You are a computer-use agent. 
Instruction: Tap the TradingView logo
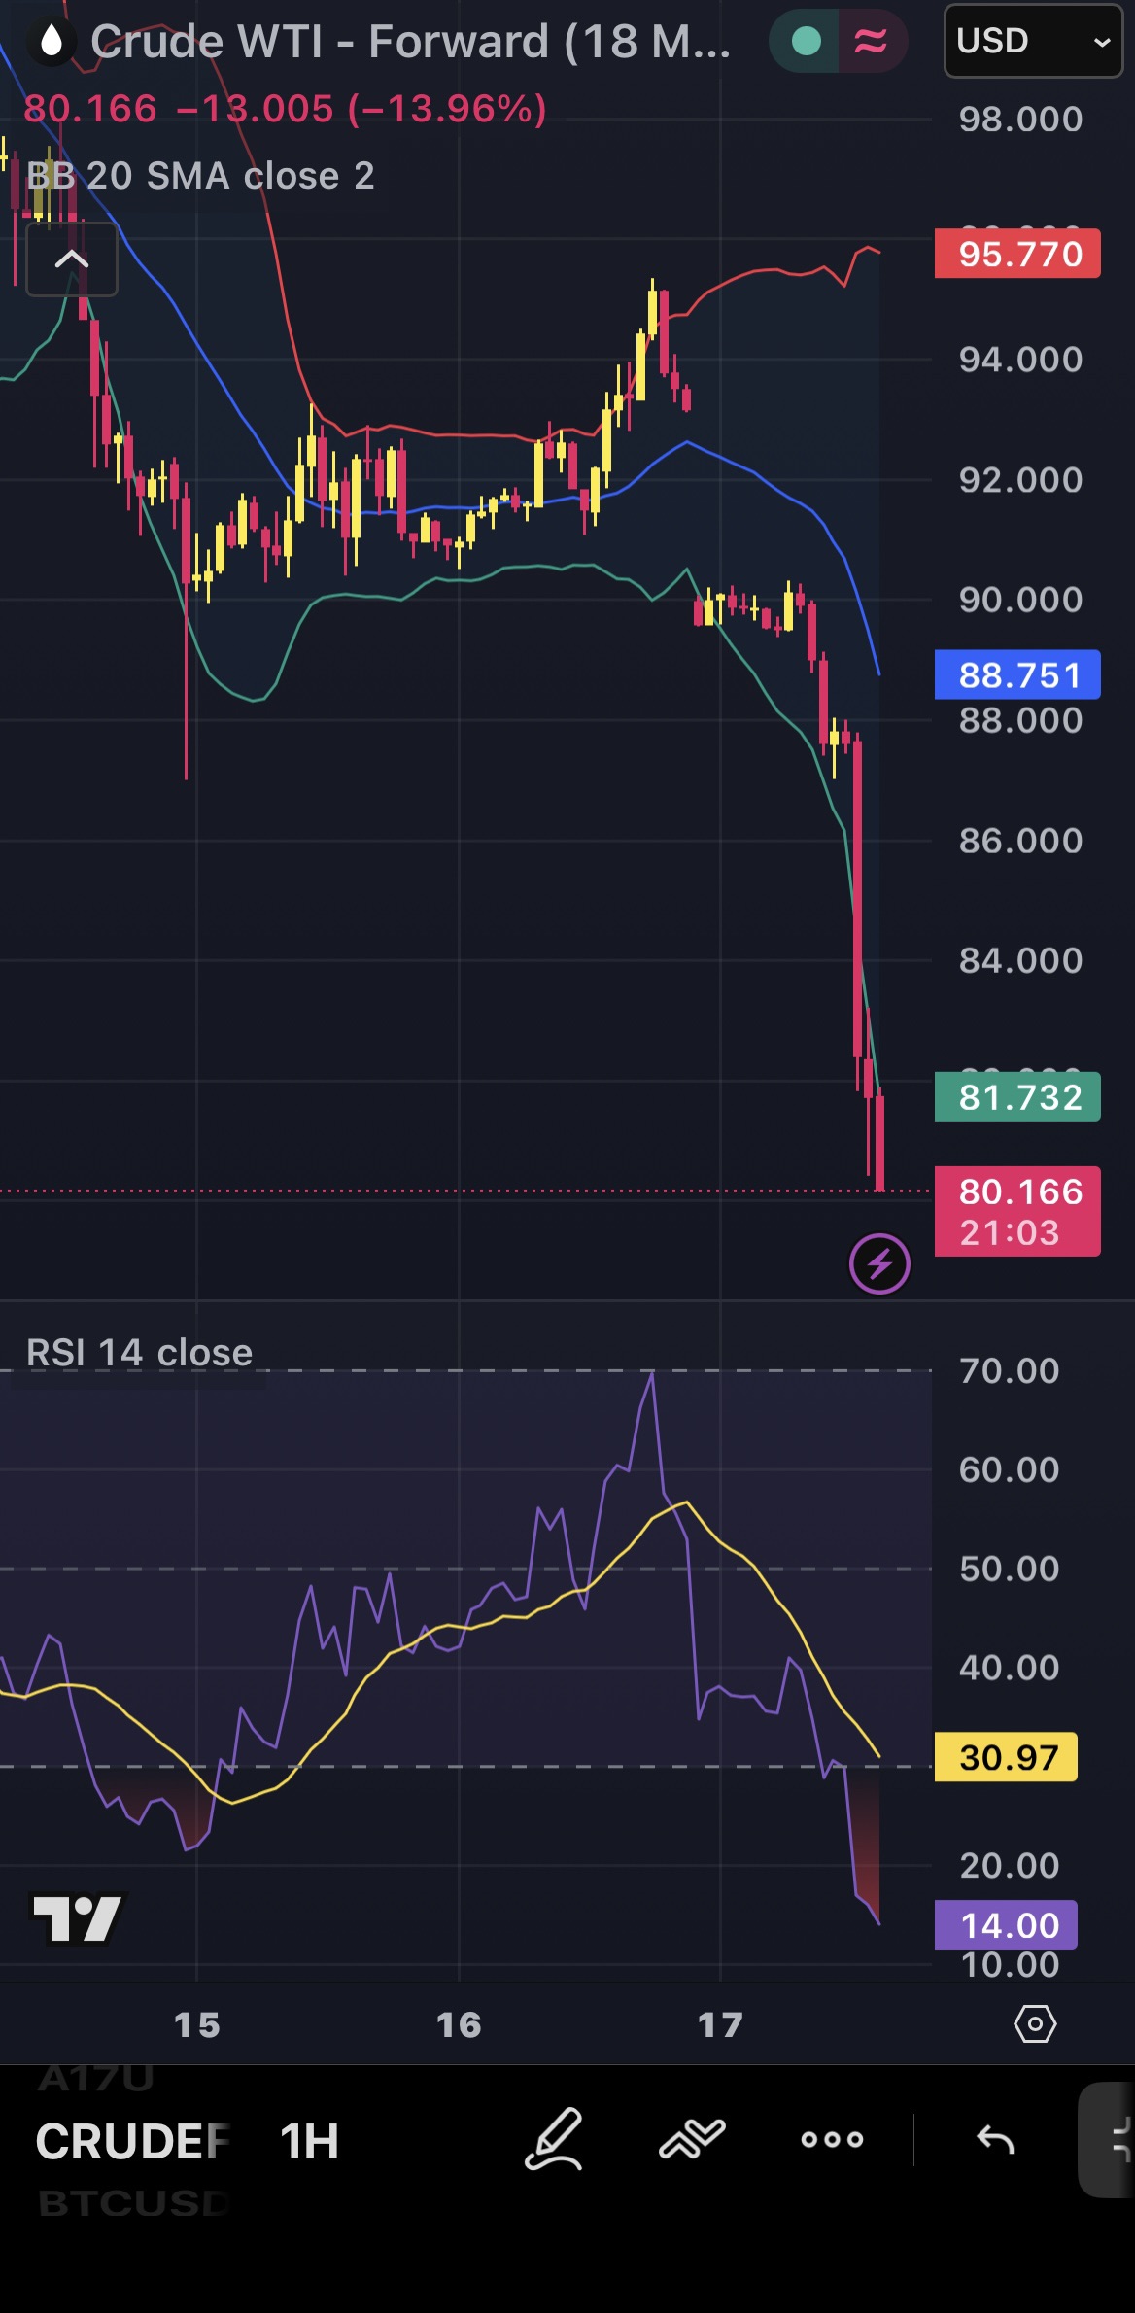77,1918
